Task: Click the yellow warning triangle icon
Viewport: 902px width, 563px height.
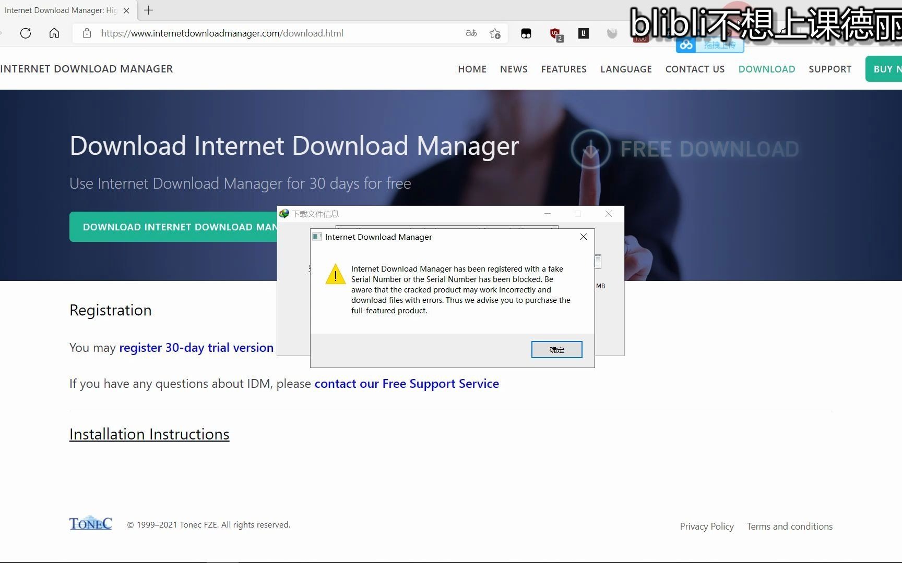Action: click(x=335, y=274)
